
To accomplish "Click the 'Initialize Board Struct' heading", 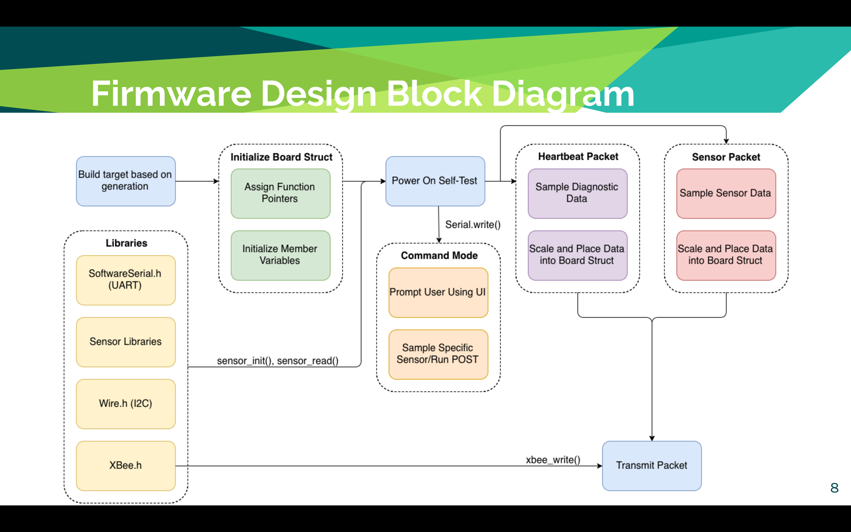I will click(281, 157).
